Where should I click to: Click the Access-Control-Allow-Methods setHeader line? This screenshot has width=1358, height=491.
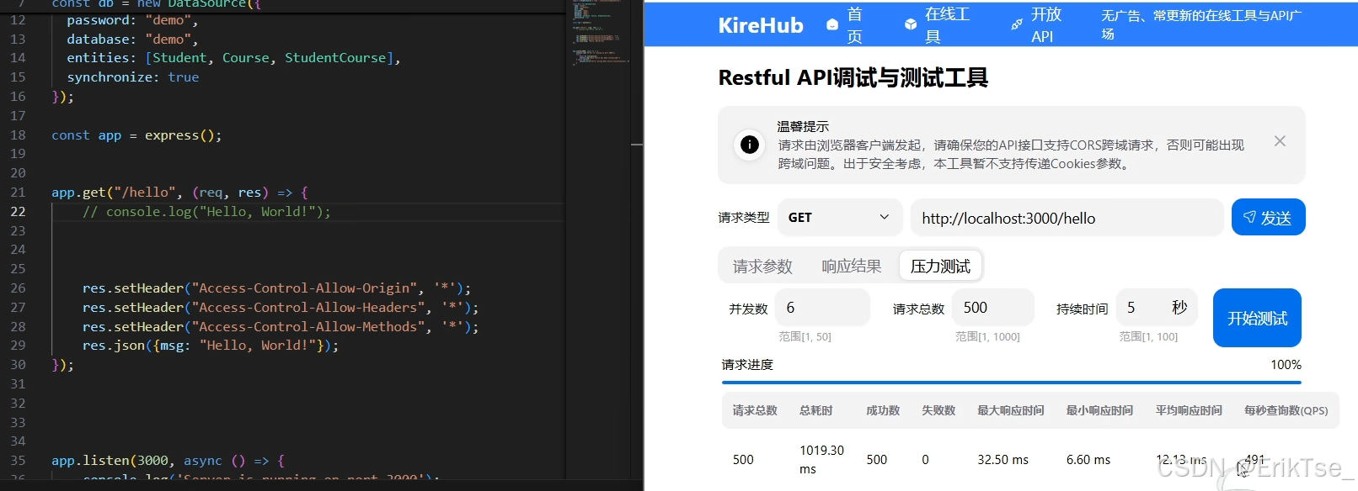click(x=281, y=326)
